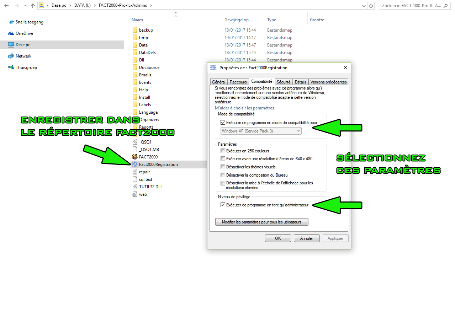Select the _QSQ1.MB file icon

[x=134, y=150]
